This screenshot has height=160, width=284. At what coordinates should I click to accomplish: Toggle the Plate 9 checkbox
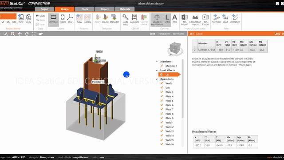click(x=162, y=118)
